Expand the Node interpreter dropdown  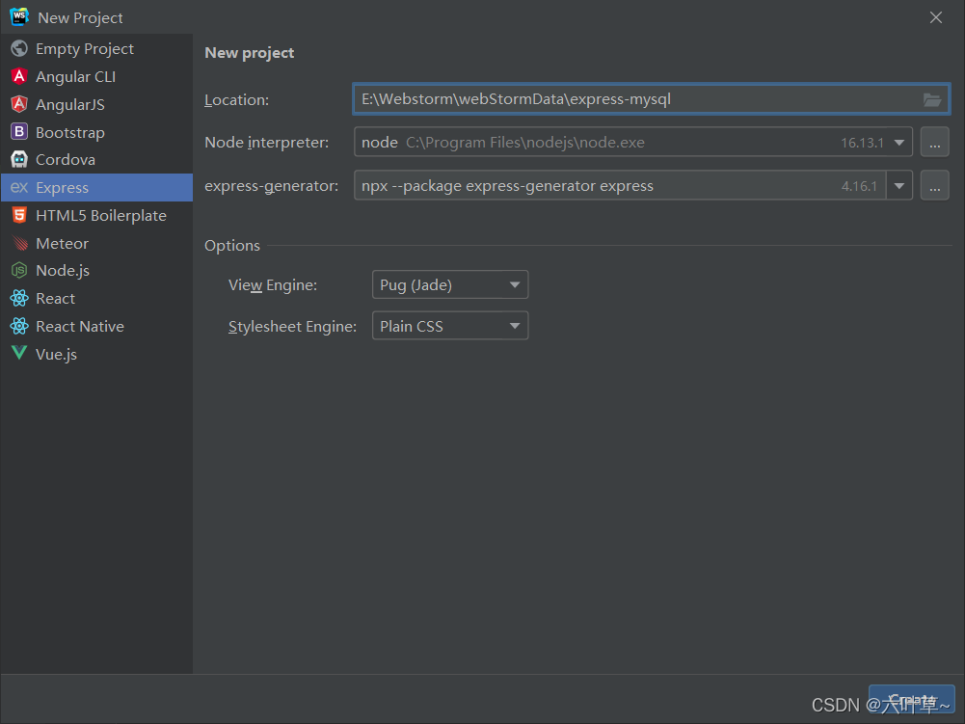click(899, 143)
